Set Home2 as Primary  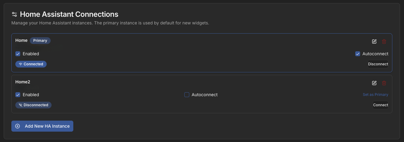(375, 95)
